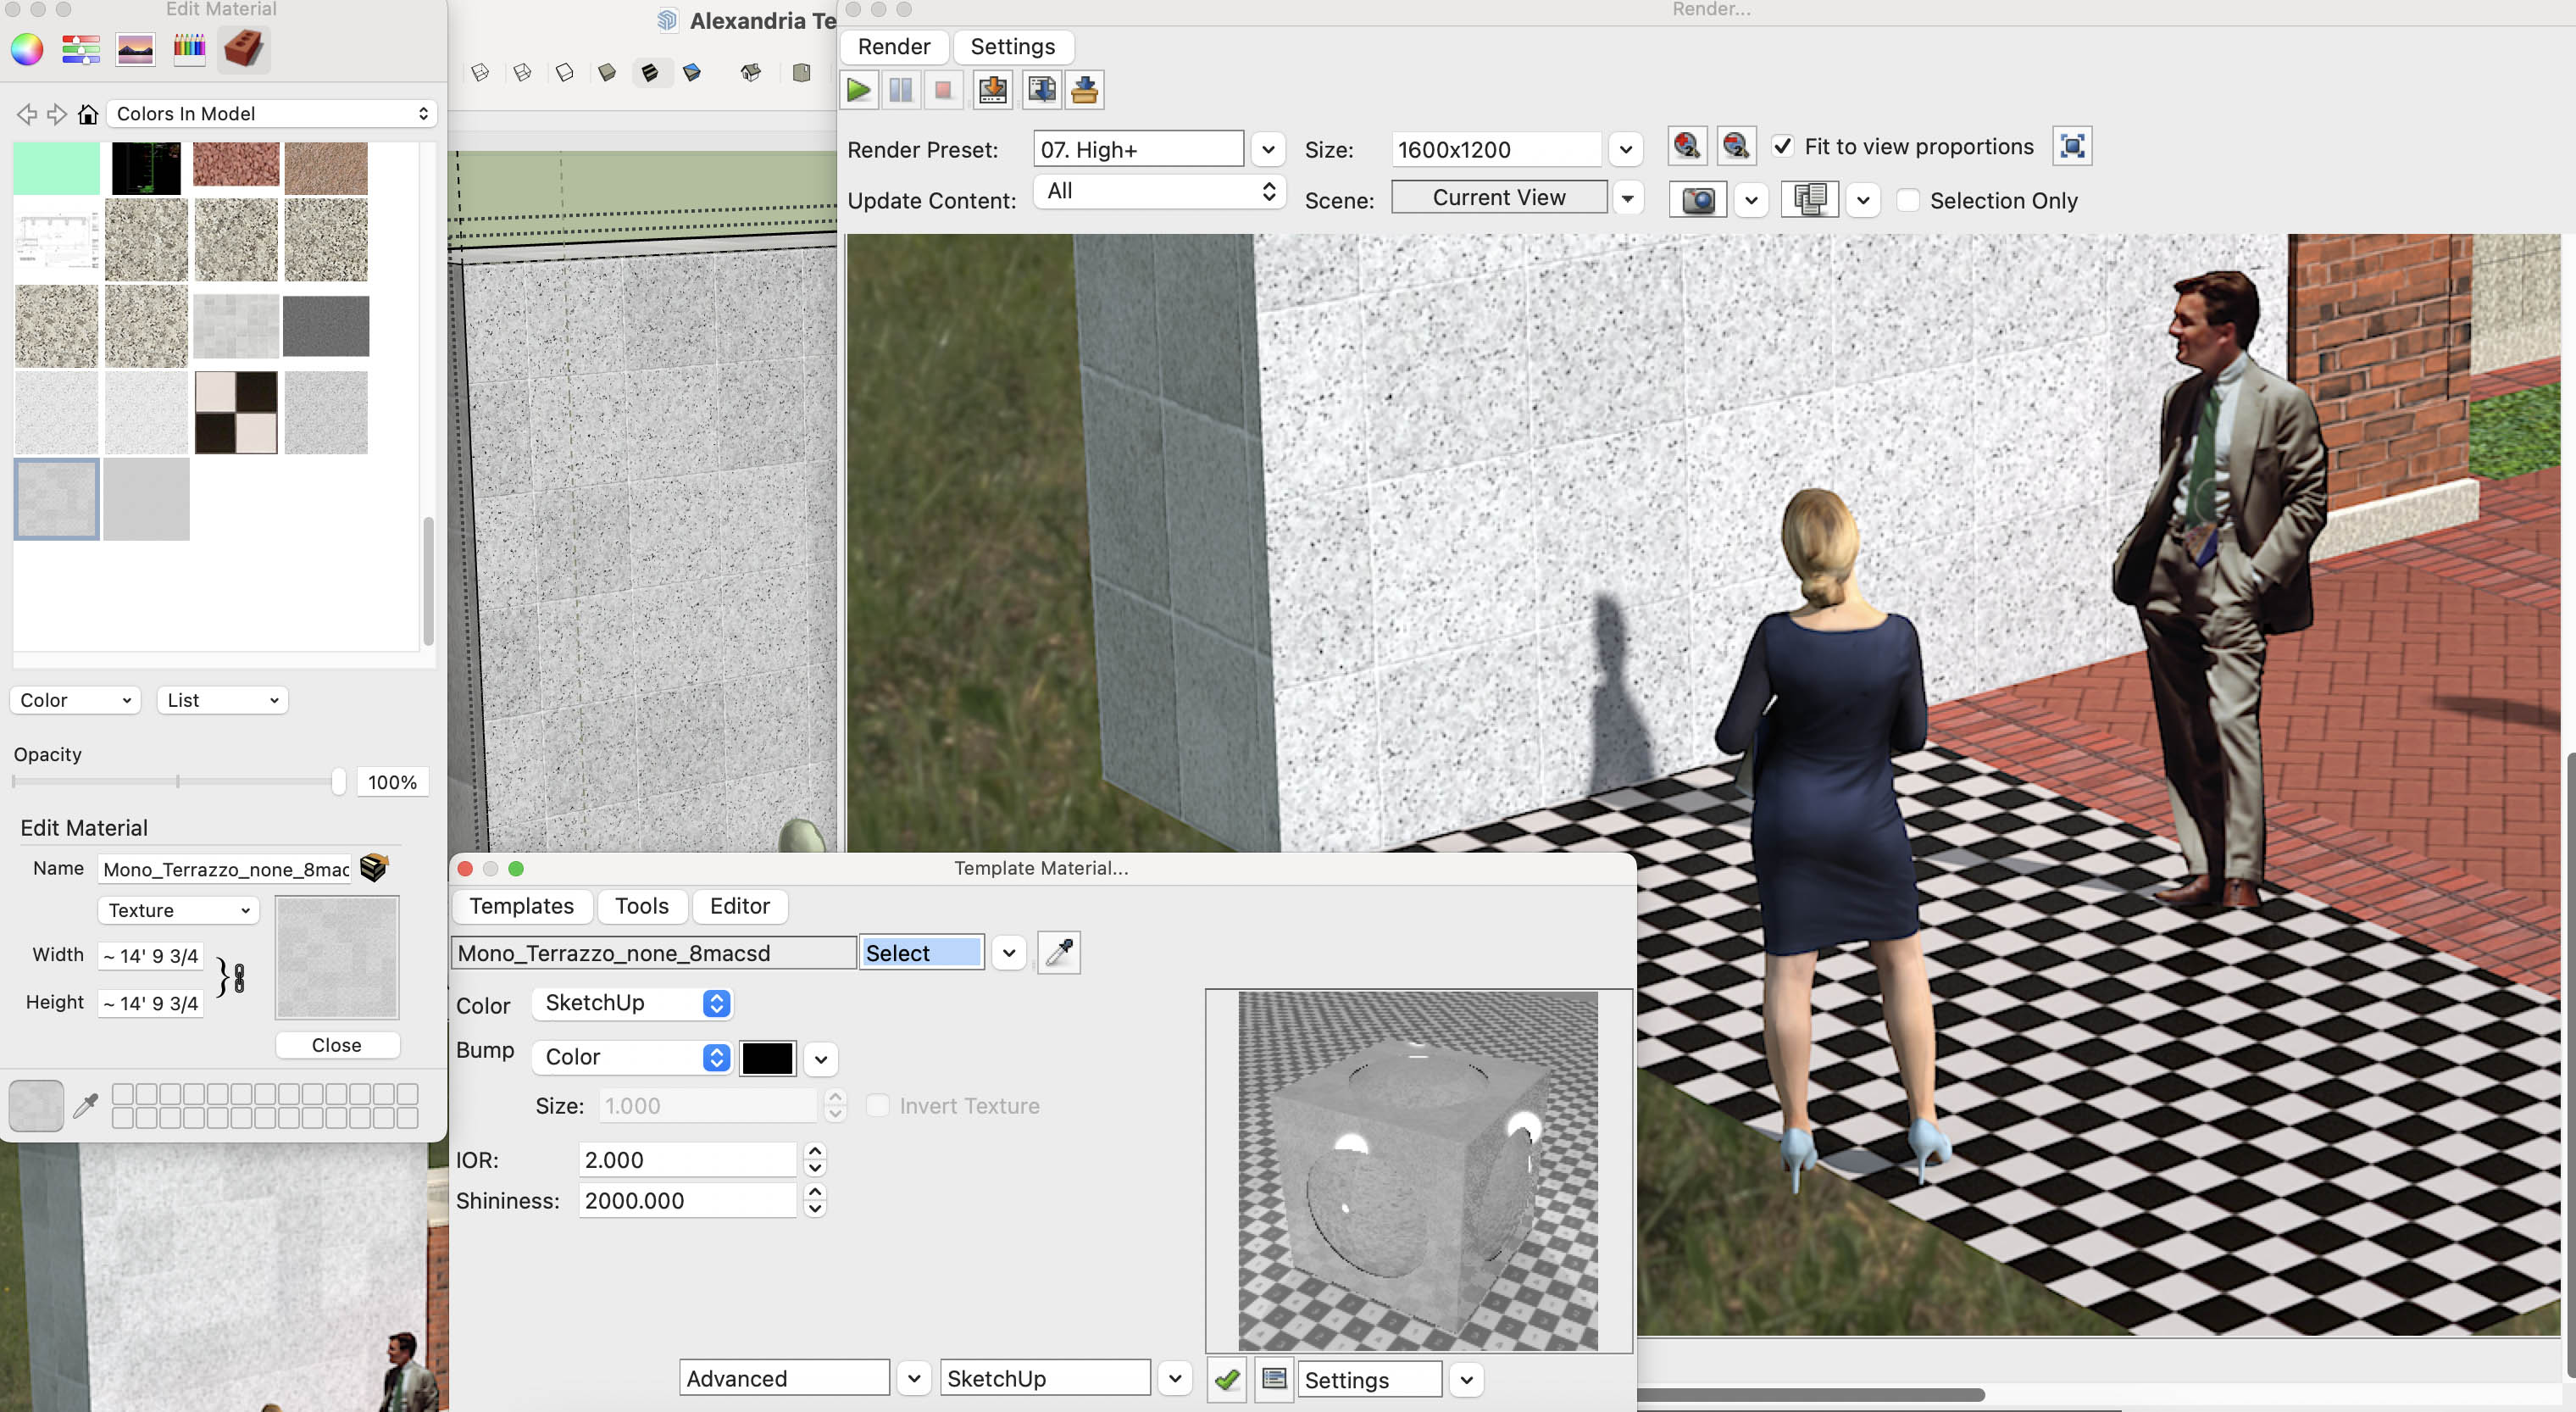The width and height of the screenshot is (2576, 1412).
Task: Click the camera snapshot icon
Action: [x=1698, y=200]
